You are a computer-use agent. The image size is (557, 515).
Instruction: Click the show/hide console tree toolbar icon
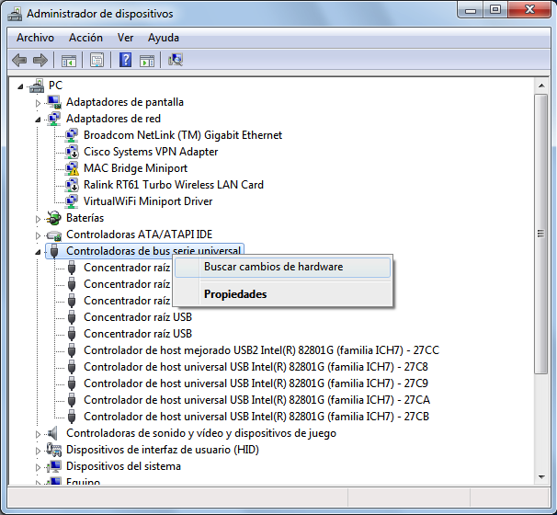pos(68,61)
